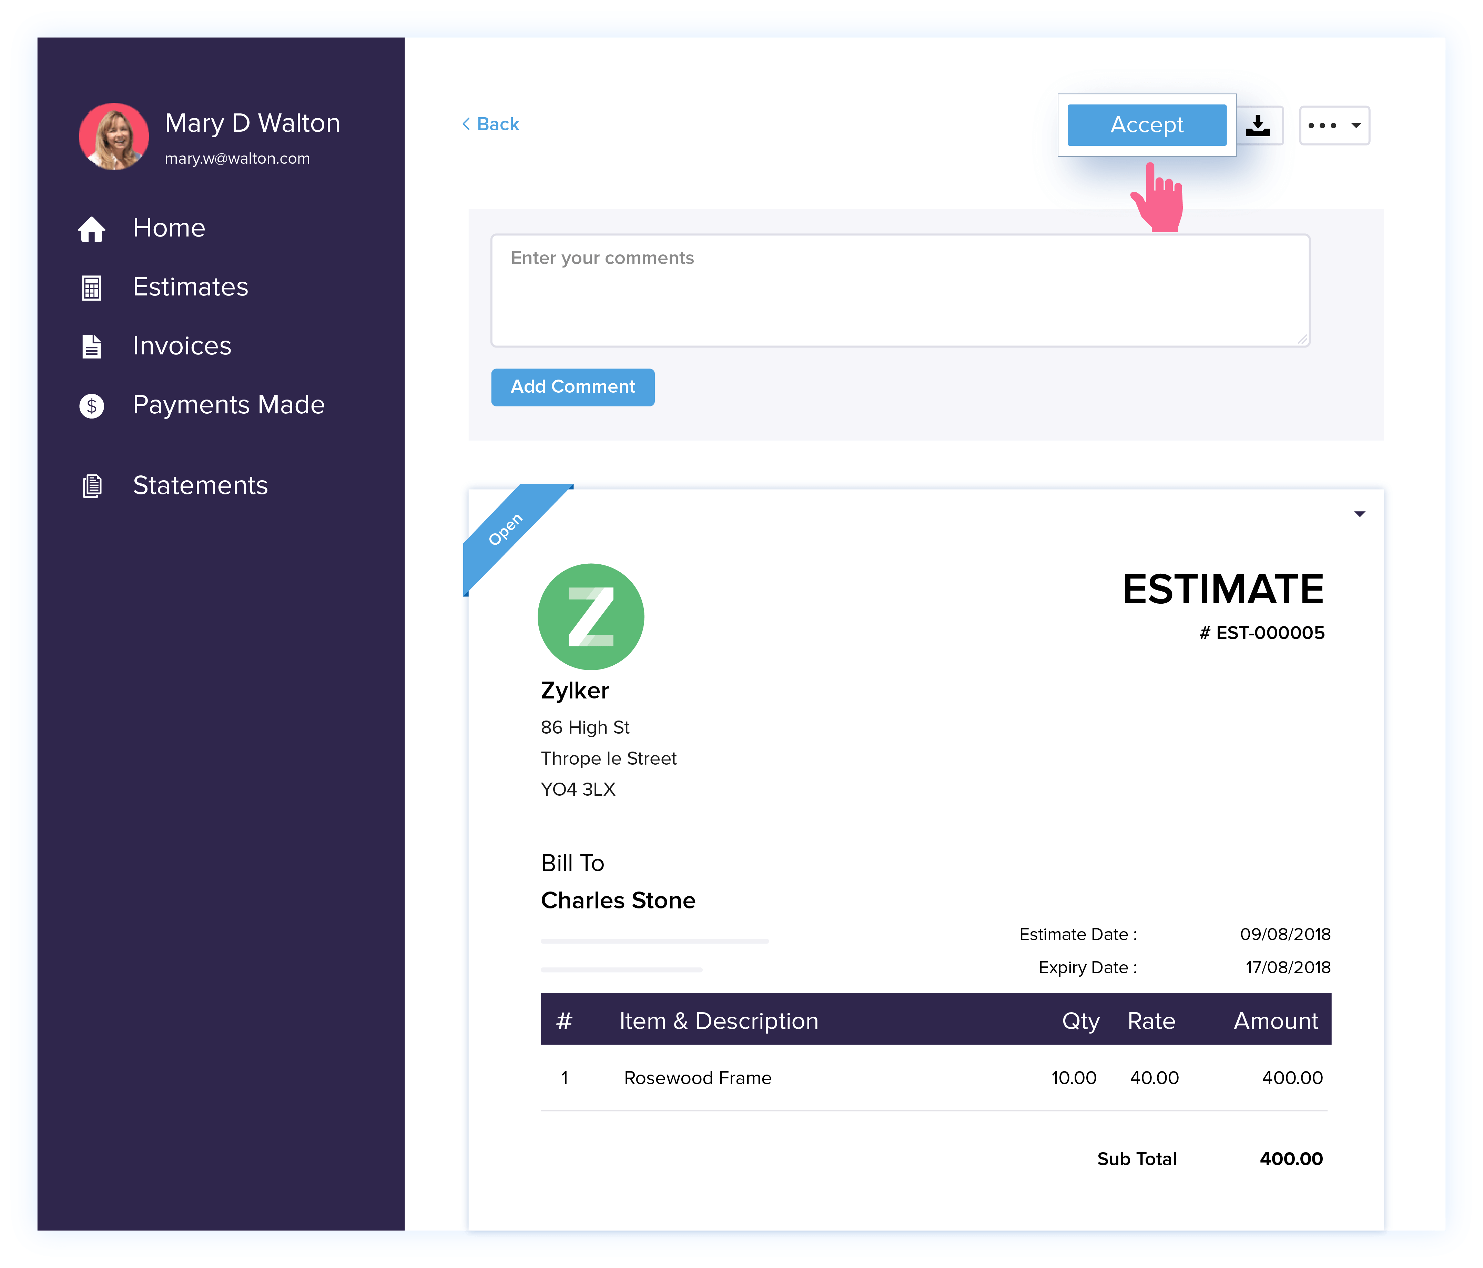Select Payments Made in sidebar

[x=228, y=405]
